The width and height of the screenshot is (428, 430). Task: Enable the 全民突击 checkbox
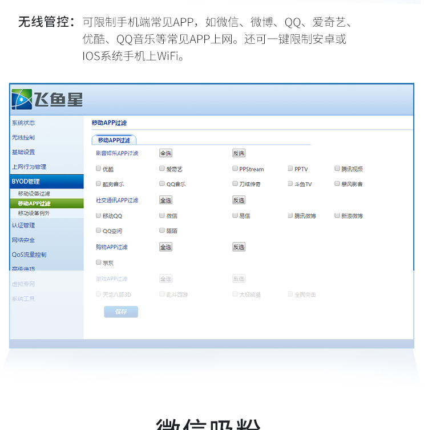[290, 294]
